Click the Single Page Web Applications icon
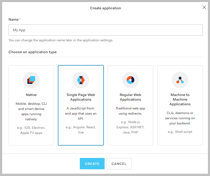Viewport: 210px width, 176px height. pos(81,80)
